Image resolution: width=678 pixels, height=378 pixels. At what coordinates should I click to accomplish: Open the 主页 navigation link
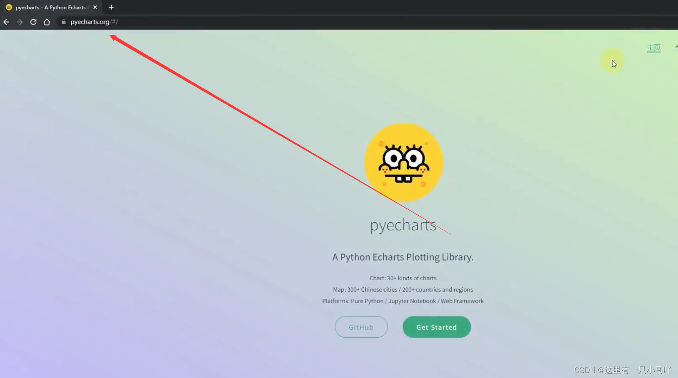654,48
